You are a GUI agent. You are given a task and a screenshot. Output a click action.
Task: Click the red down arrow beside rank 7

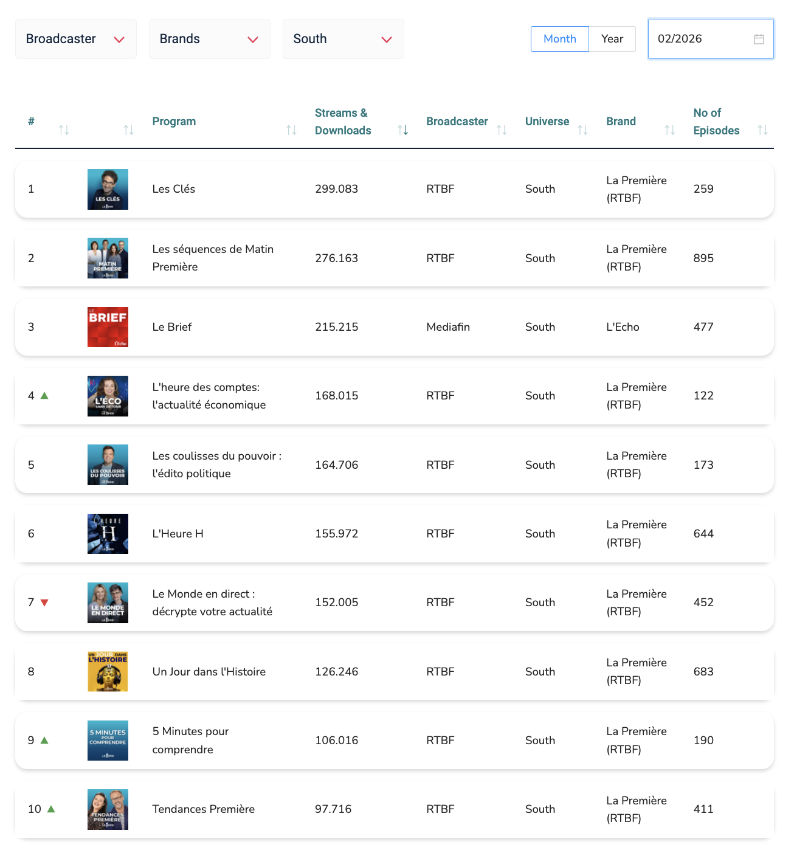tap(44, 603)
